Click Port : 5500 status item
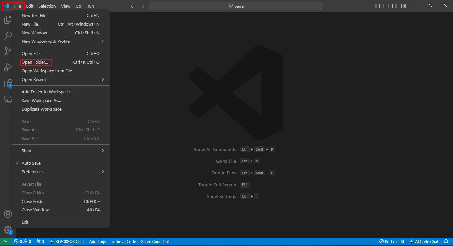The width and height of the screenshot is (453, 246). tap(392, 242)
